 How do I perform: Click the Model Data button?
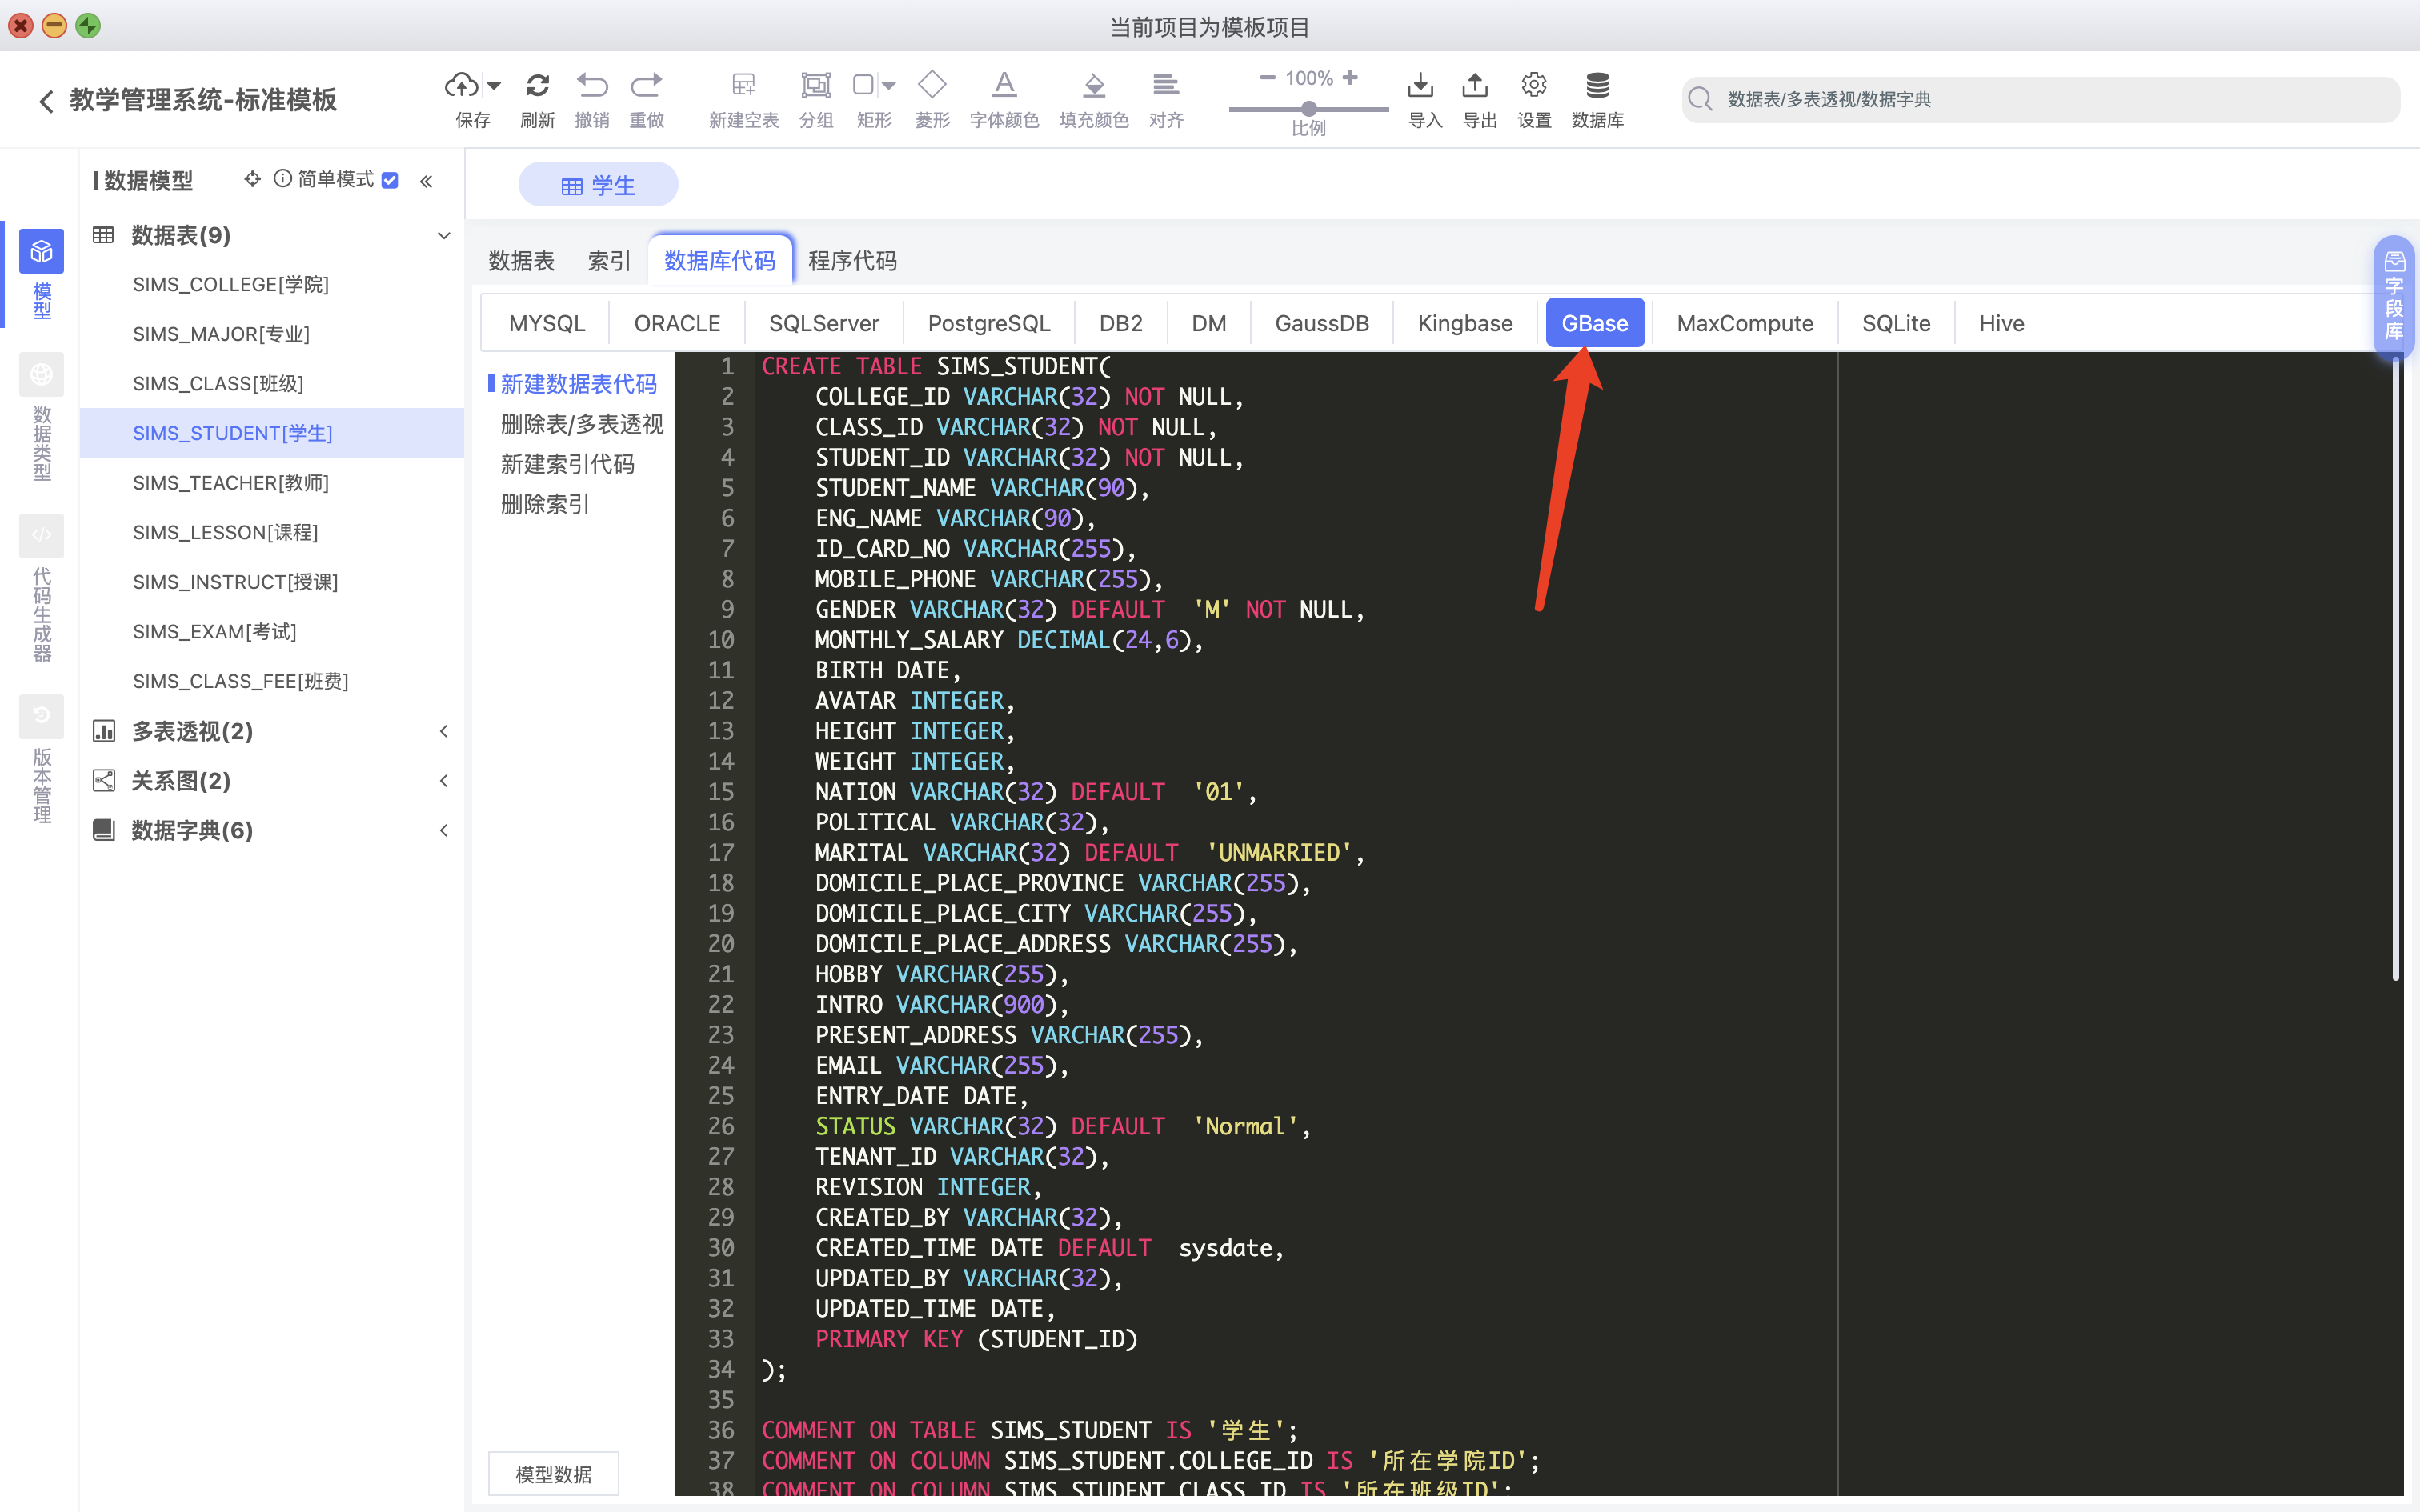click(553, 1473)
